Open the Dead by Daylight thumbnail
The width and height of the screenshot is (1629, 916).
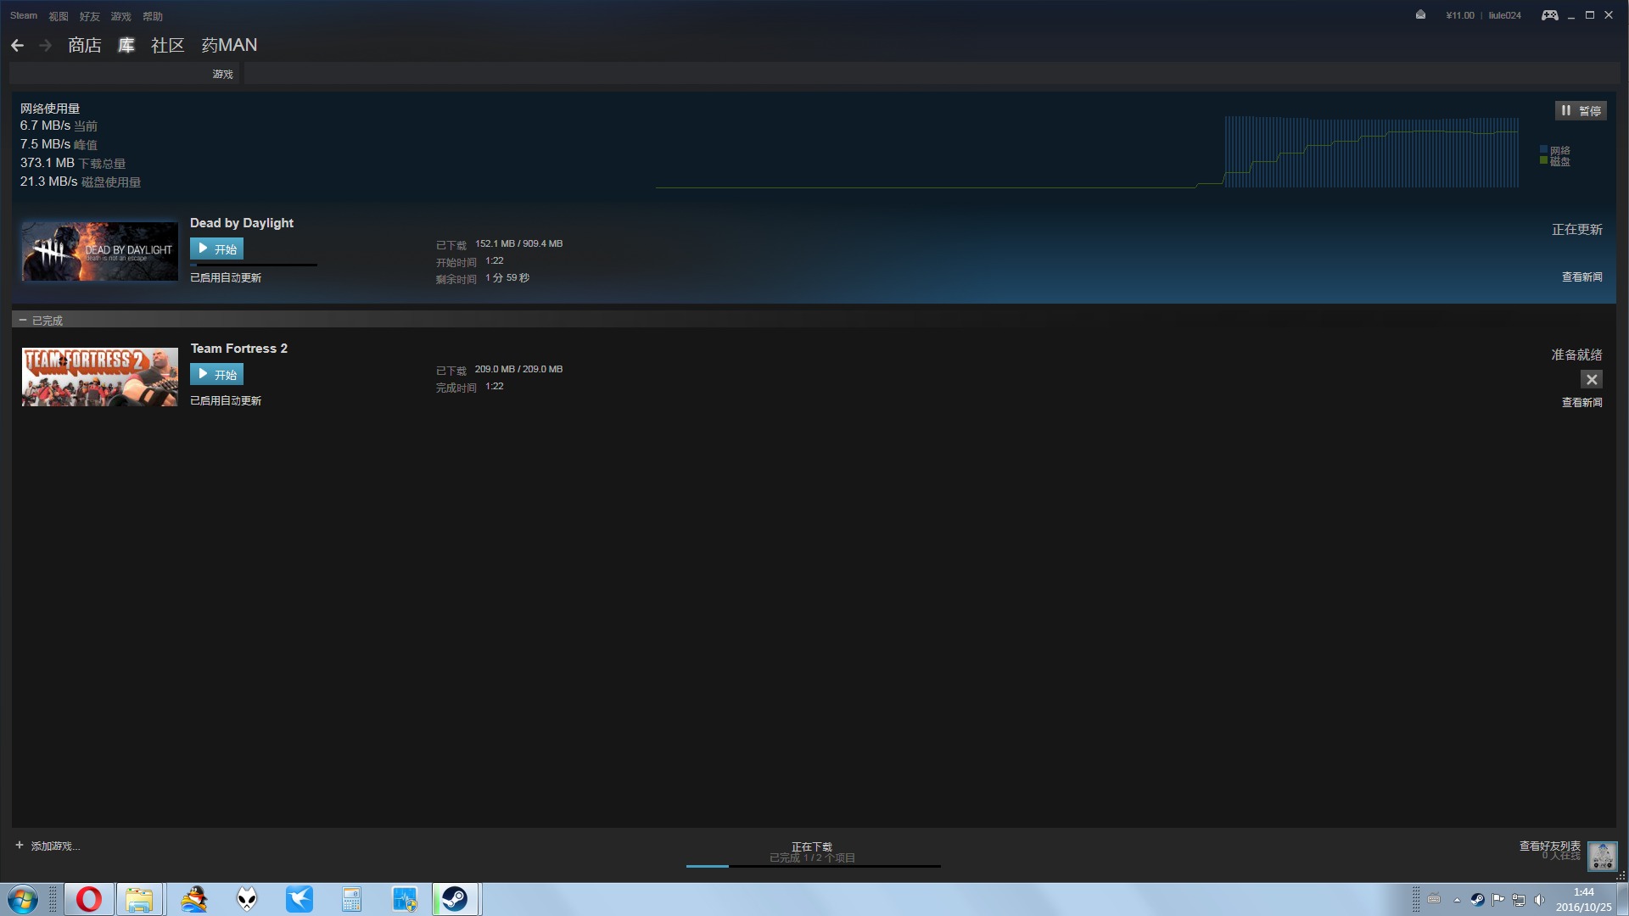100,251
